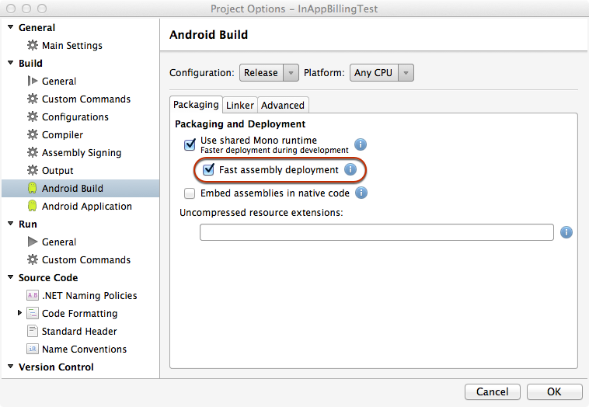Switch to the Linker tab
Viewport: 589px width, 407px height.
(240, 105)
